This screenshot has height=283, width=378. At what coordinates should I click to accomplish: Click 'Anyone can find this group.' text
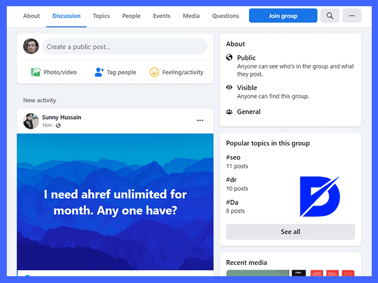273,96
